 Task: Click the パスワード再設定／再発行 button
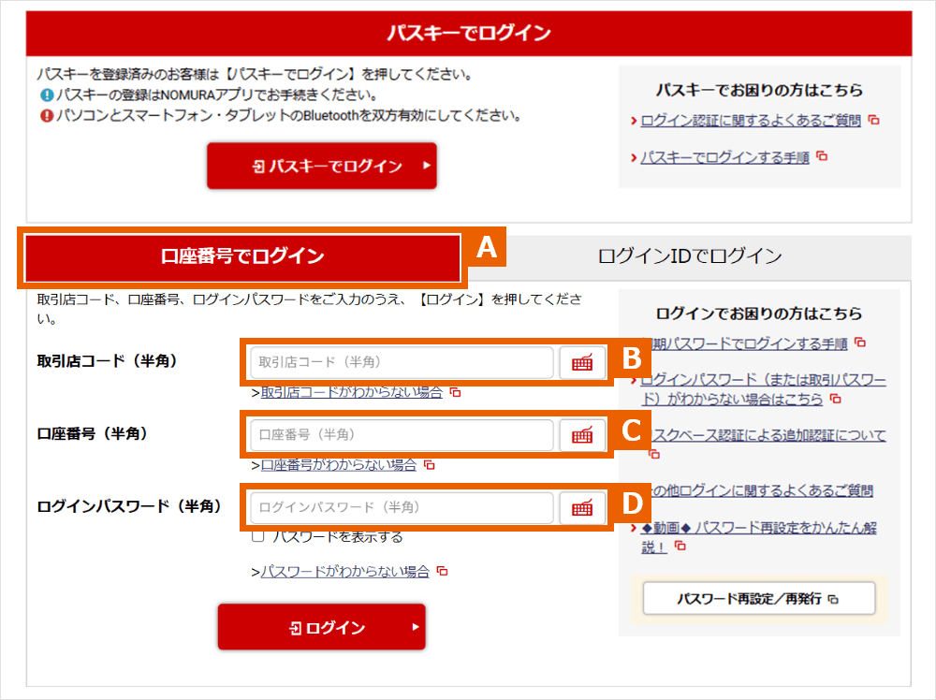pyautogui.click(x=761, y=598)
